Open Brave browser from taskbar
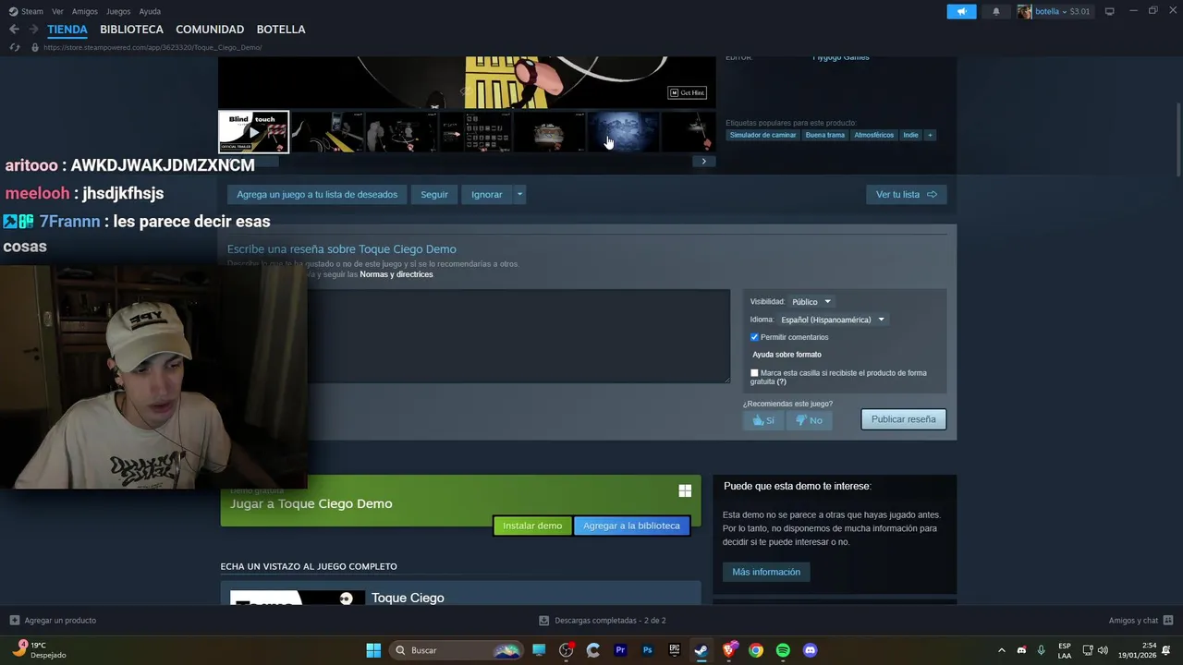This screenshot has width=1183, height=665. click(x=729, y=650)
